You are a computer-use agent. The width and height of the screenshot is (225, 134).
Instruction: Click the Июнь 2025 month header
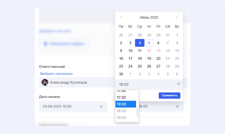(149, 17)
